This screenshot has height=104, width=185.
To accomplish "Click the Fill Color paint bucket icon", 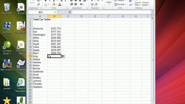I will [53, 5].
